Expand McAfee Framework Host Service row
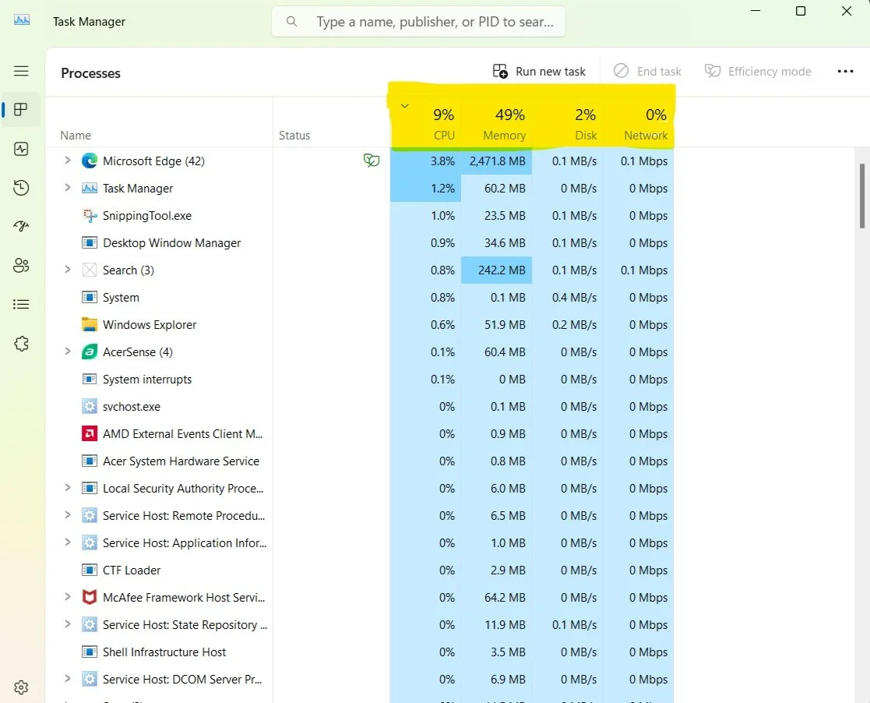Image resolution: width=870 pixels, height=703 pixels. click(x=68, y=596)
